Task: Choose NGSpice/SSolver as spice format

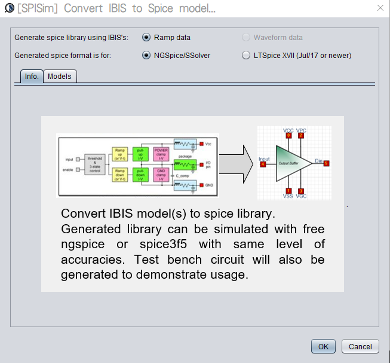Action: [146, 56]
